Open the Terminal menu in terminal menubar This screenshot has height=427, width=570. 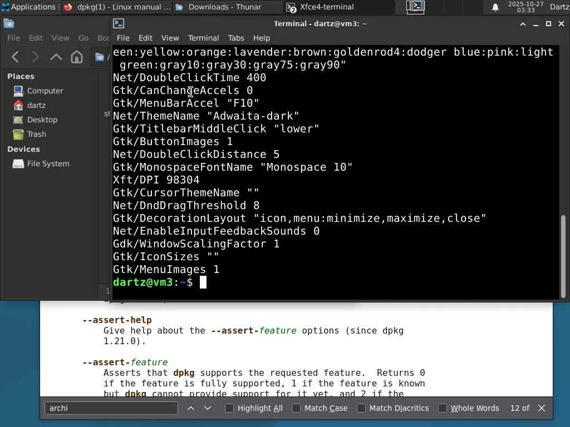204,38
